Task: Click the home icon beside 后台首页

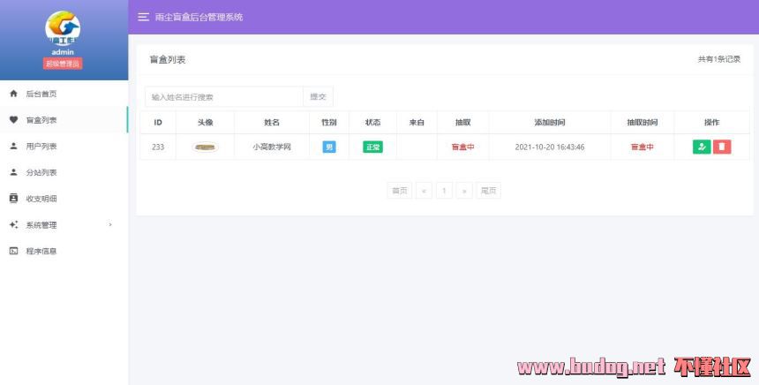Action: 13,94
